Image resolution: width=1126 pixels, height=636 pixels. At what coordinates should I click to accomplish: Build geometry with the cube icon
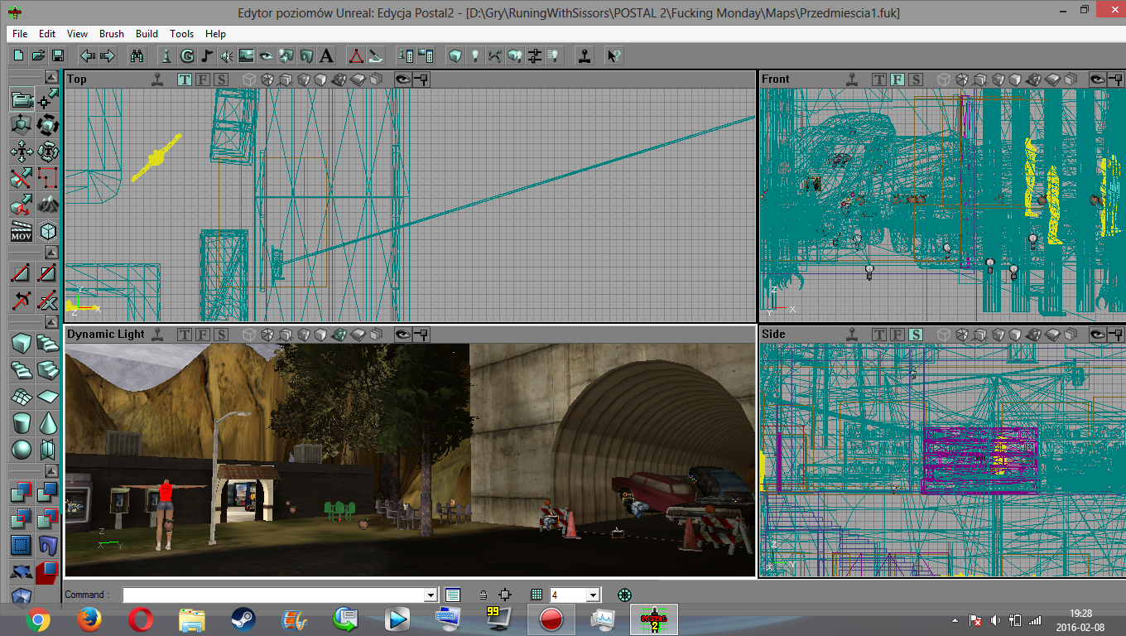455,55
